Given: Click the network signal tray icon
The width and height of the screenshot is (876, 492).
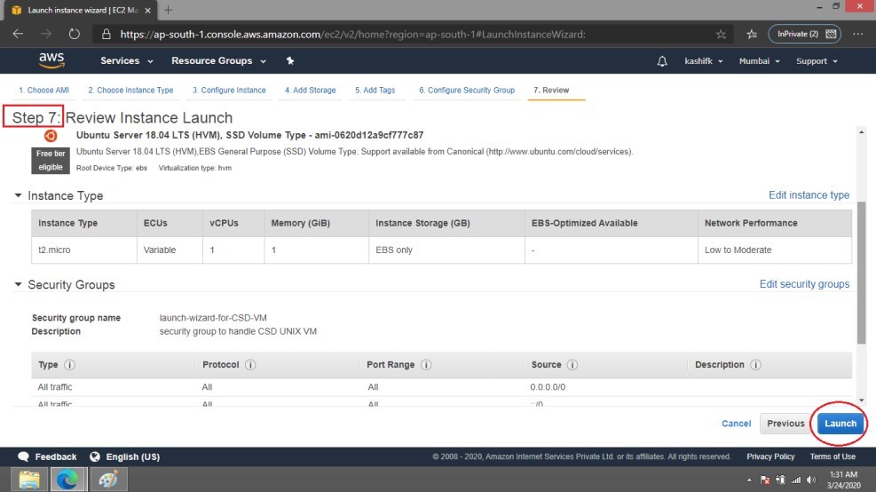Looking at the screenshot, I should pos(795,480).
